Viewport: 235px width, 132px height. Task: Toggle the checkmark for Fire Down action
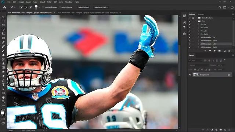[189, 27]
